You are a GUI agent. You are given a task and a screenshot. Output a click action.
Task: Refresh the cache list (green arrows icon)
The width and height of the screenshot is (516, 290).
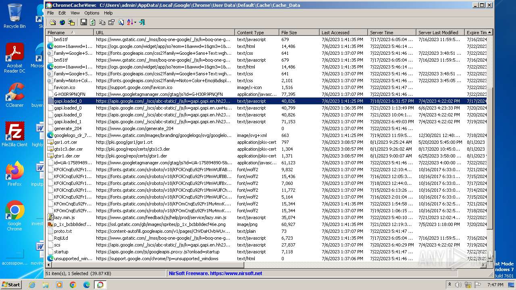click(x=93, y=22)
